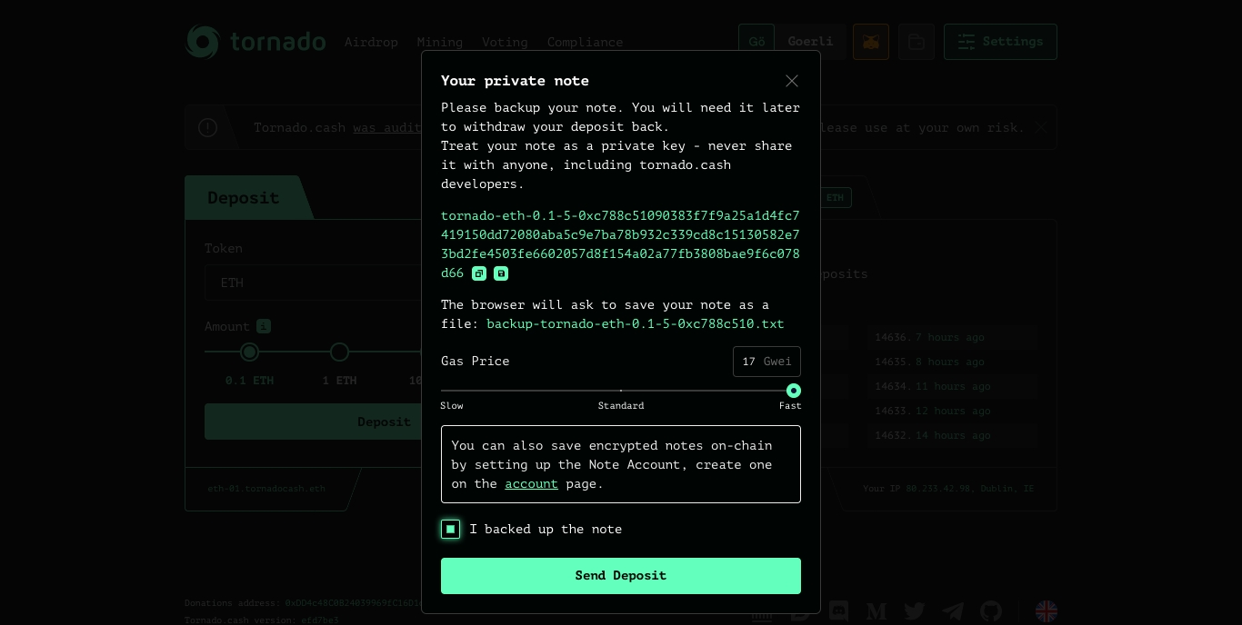The width and height of the screenshot is (1242, 625).
Task: Select the 1 ETH amount option
Action: [x=339, y=352]
